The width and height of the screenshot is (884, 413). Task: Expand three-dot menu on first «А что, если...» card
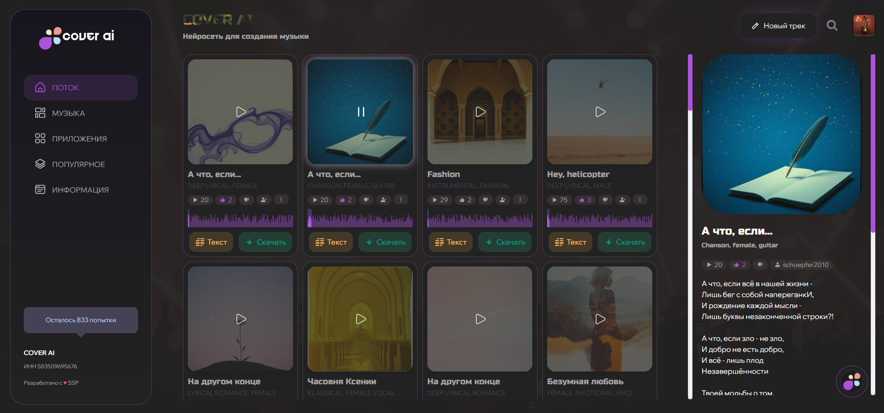point(281,200)
